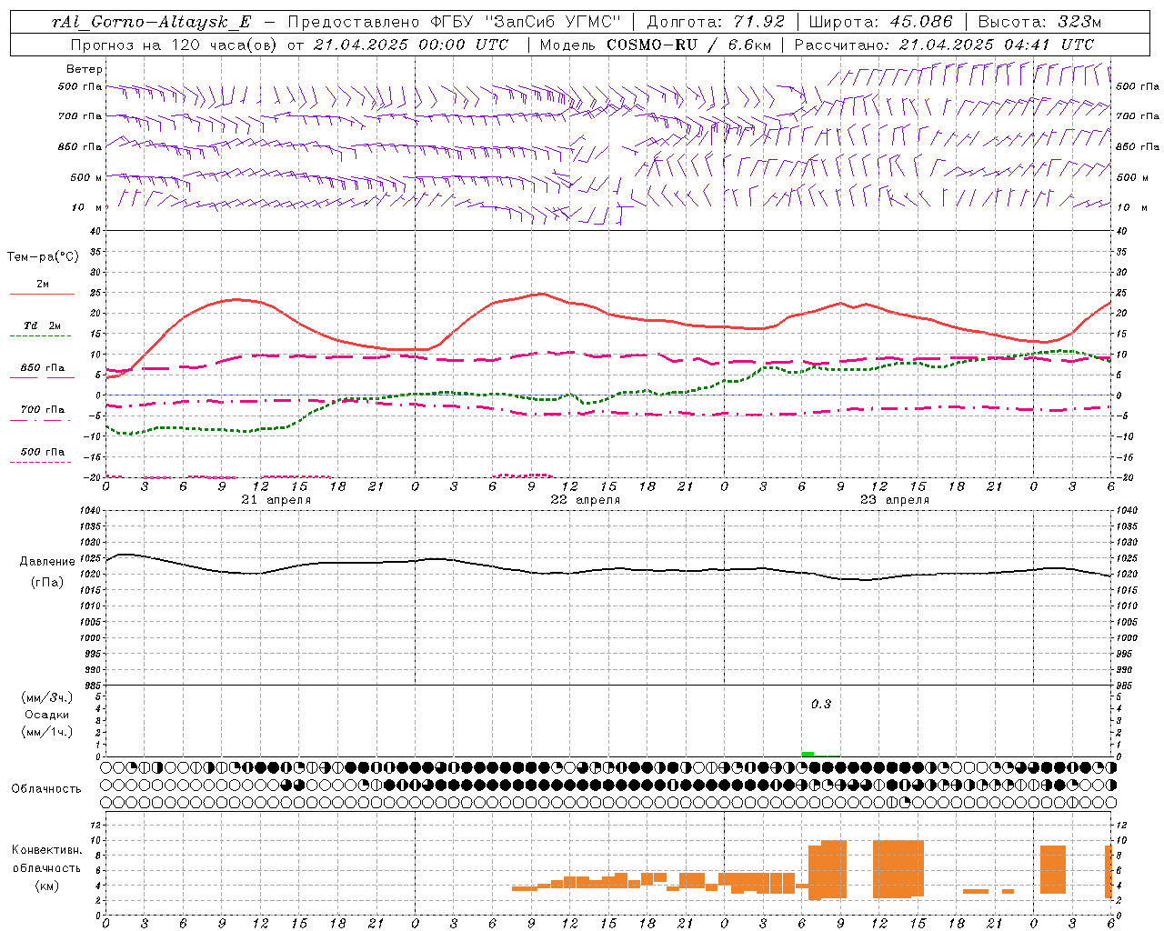Select the Td 2м dew point legend entry
Viewport: 1164px width, 931px height.
click(43, 329)
